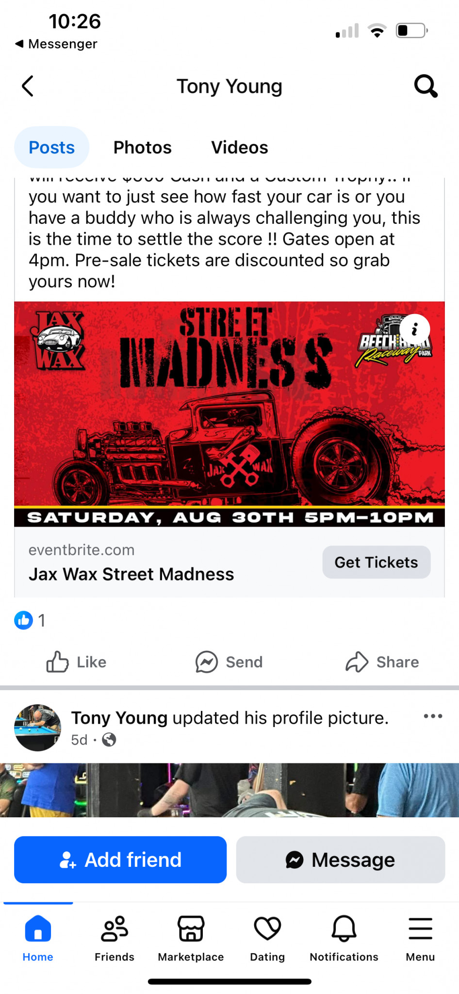Open the Friends tab icon
The image size is (459, 994).
click(115, 928)
